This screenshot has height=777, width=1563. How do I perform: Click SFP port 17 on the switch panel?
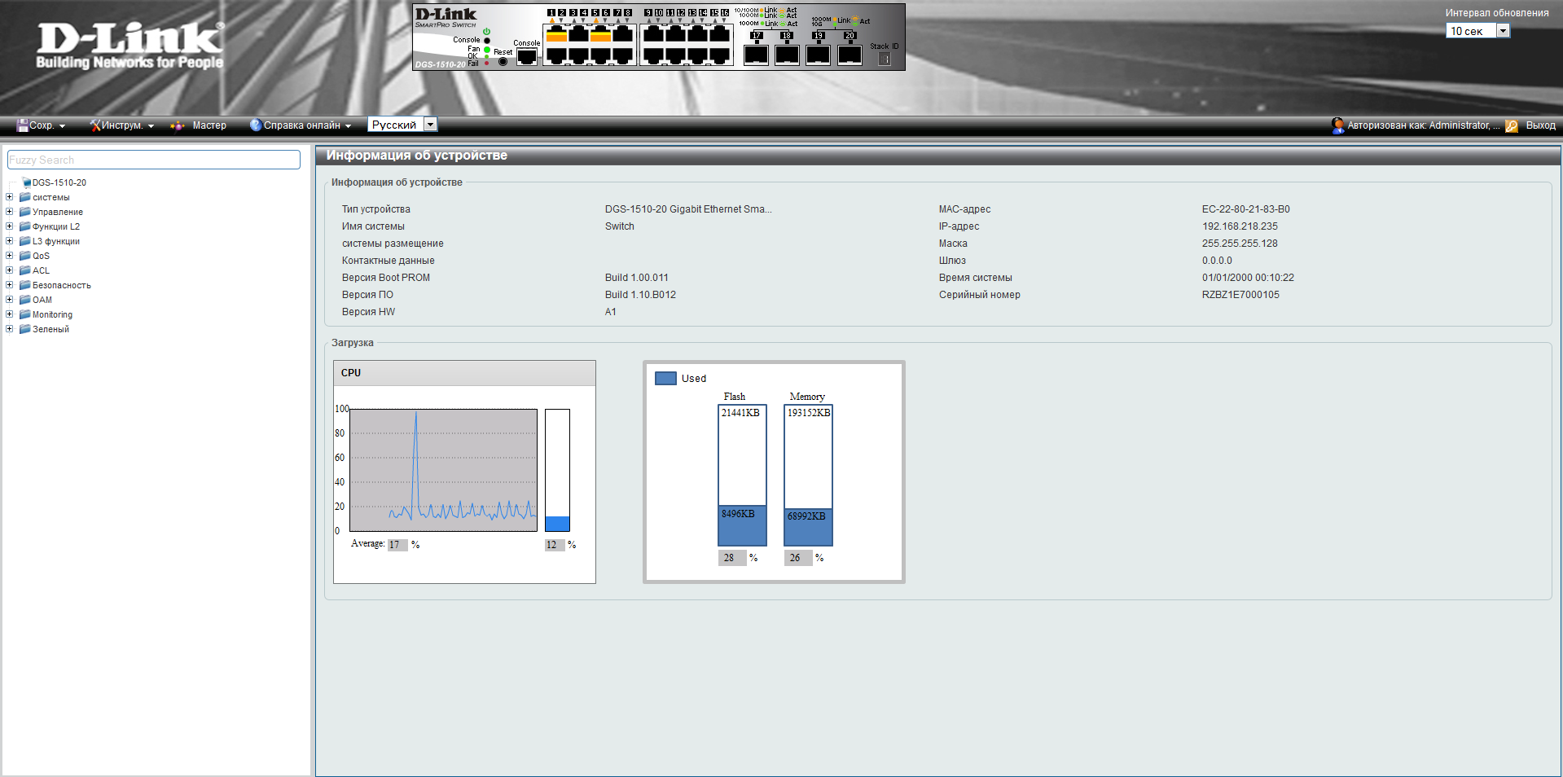coord(756,55)
